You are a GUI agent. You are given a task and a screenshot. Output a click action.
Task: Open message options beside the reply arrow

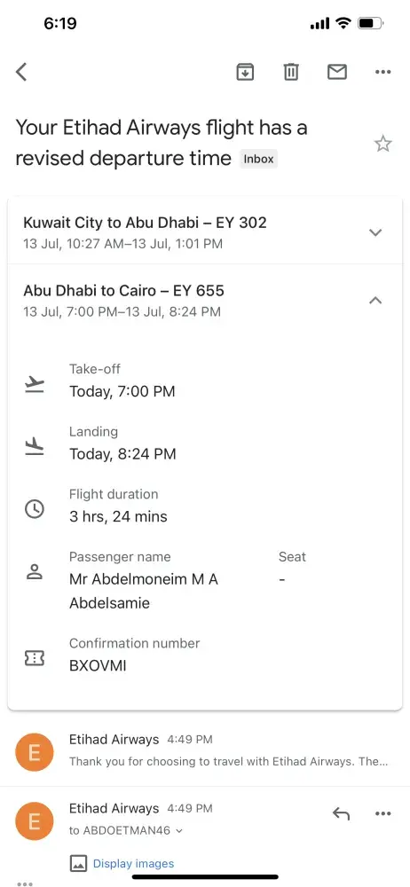(x=383, y=814)
